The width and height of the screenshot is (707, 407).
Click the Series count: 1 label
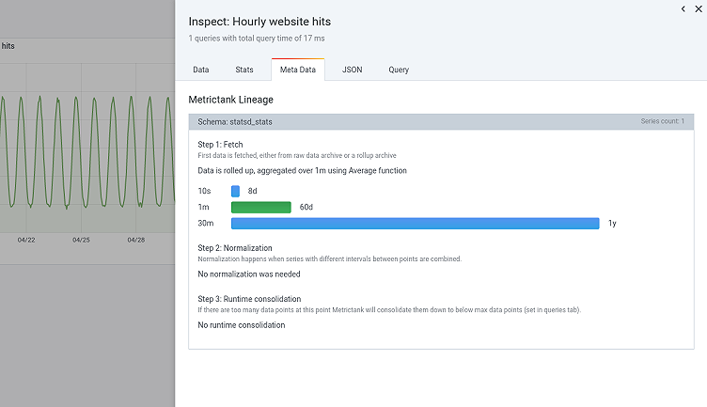tap(662, 122)
